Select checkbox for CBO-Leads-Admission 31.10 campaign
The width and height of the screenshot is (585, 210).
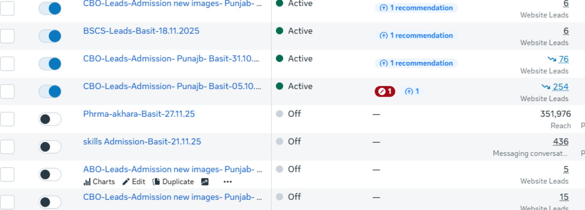(x=7, y=63)
